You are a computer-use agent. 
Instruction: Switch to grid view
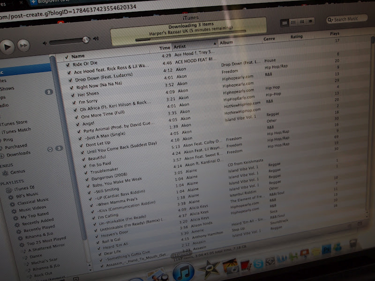coord(302,22)
